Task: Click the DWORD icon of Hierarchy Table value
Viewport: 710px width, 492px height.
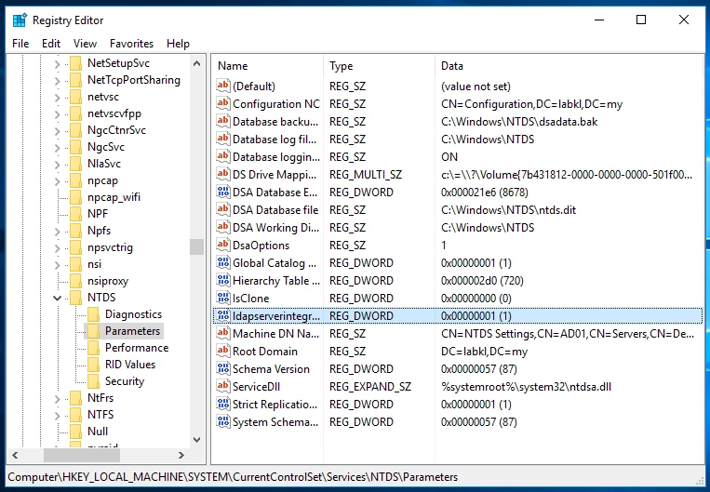Action: (x=223, y=280)
